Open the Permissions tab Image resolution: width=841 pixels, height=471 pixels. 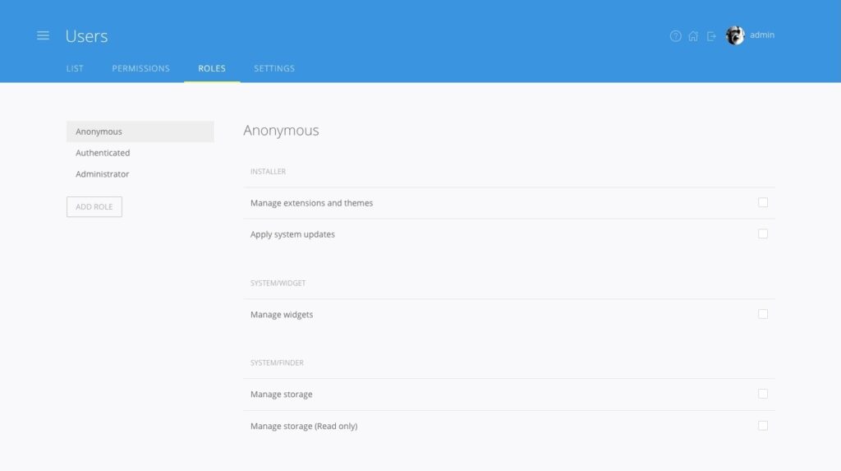140,68
